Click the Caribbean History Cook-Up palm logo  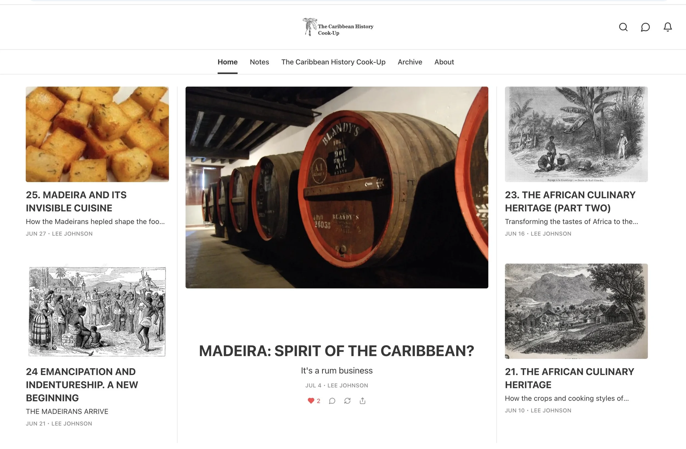(x=338, y=27)
